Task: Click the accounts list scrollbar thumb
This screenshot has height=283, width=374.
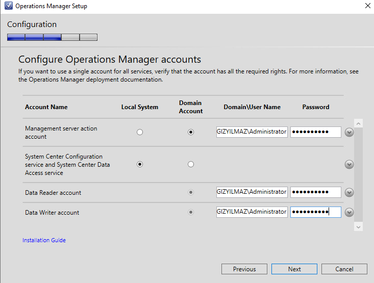Action: click(358, 175)
